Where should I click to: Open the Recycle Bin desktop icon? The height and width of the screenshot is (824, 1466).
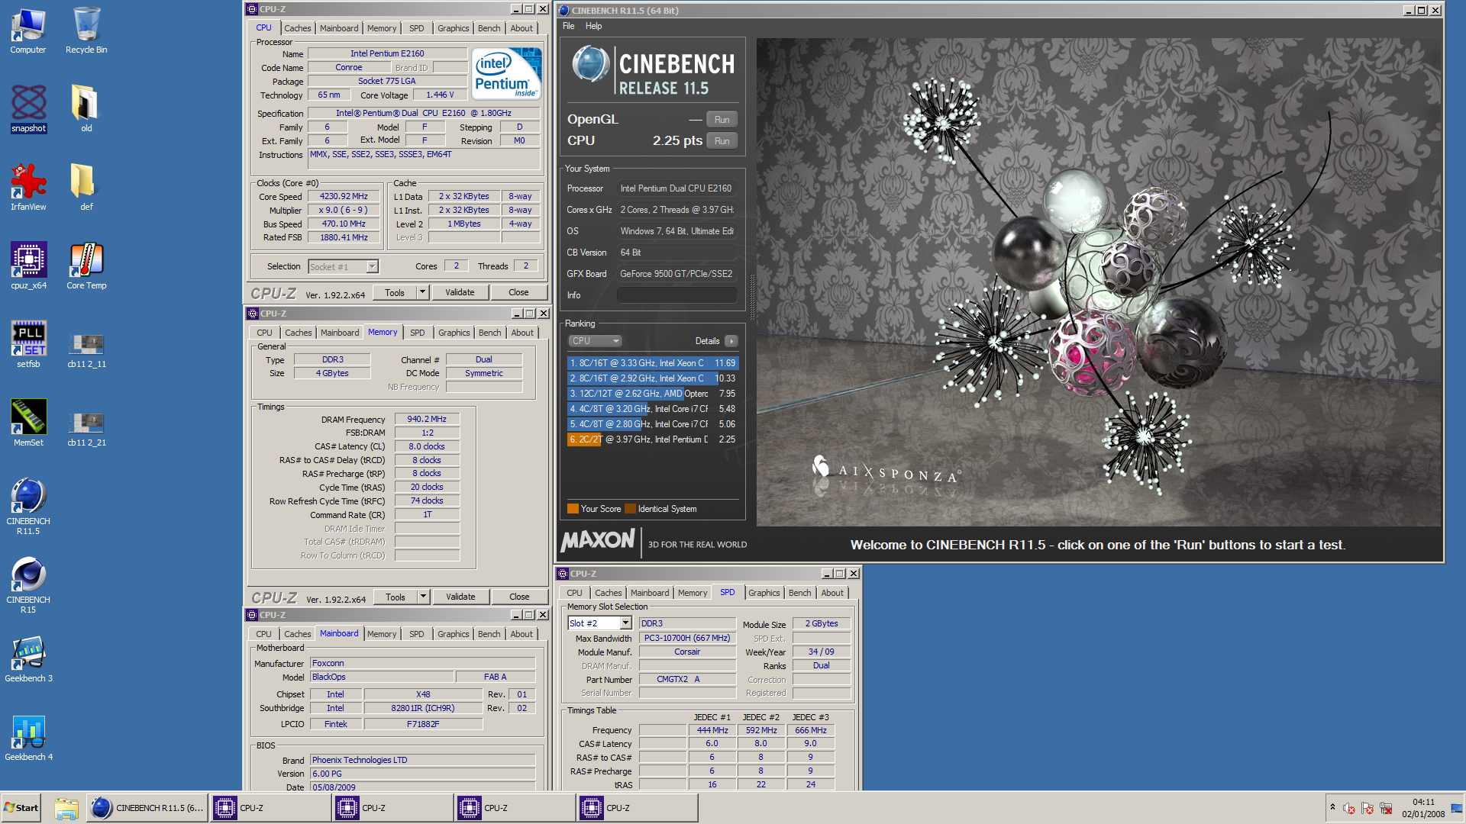pyautogui.click(x=86, y=31)
